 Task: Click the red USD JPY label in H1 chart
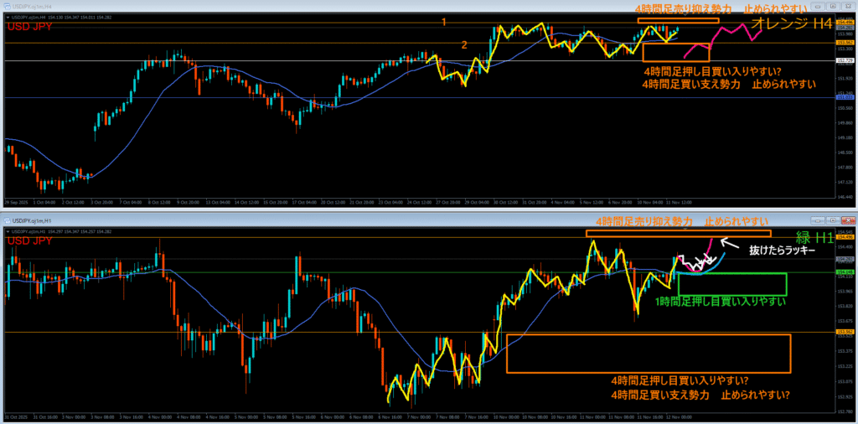click(29, 241)
